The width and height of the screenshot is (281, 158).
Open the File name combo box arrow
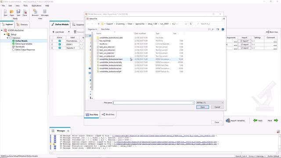[x=193, y=103]
